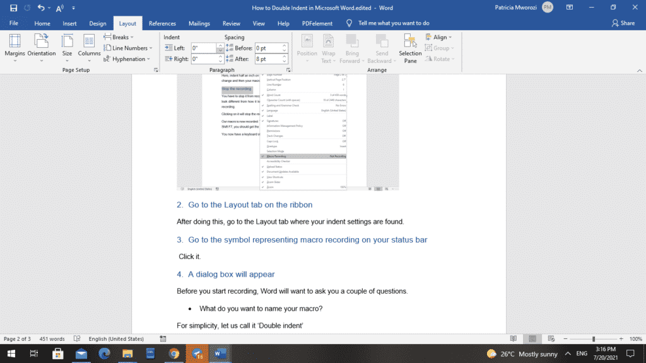646x363 pixels.
Task: Switch to Read Mode view
Action: [514, 338]
